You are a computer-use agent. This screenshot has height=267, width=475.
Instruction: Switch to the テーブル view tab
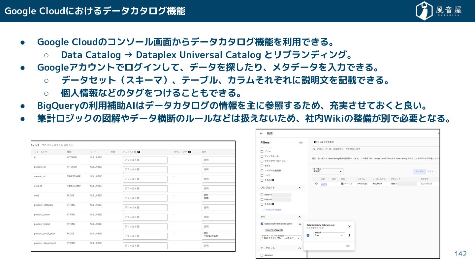[419, 171]
